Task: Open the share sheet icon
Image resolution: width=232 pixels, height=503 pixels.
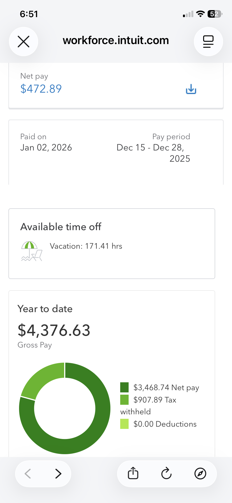Action: click(x=133, y=473)
